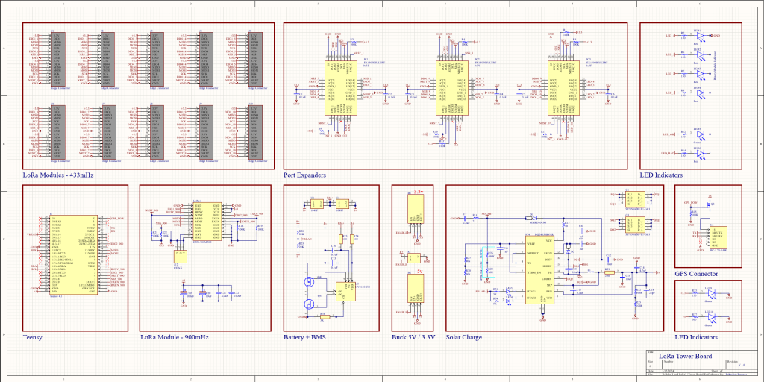The height and width of the screenshot is (382, 764).
Task: Click the Q4 MOSFET symbol in Battery section
Action: (310, 282)
